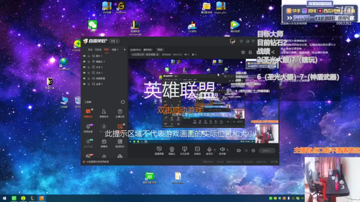Start recording with camera record icon

[x=238, y=150]
